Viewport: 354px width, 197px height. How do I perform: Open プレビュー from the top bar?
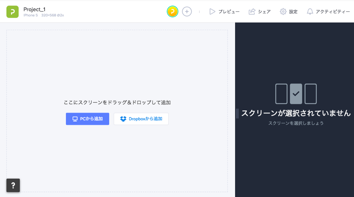[x=225, y=11]
